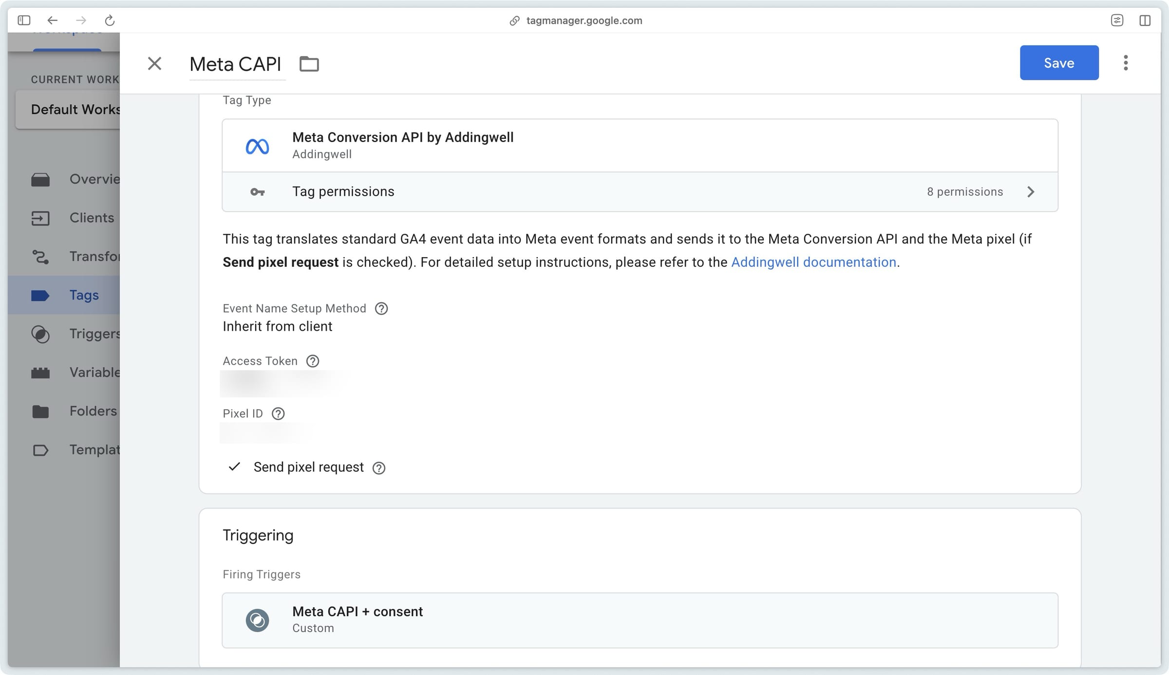Open the browser split view icon
1169x675 pixels.
click(x=1145, y=20)
